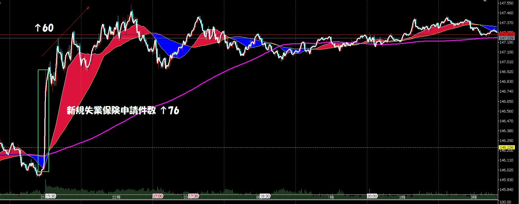Click the yellow 146.226 price tag
The height and width of the screenshot is (204, 519).
click(506, 147)
